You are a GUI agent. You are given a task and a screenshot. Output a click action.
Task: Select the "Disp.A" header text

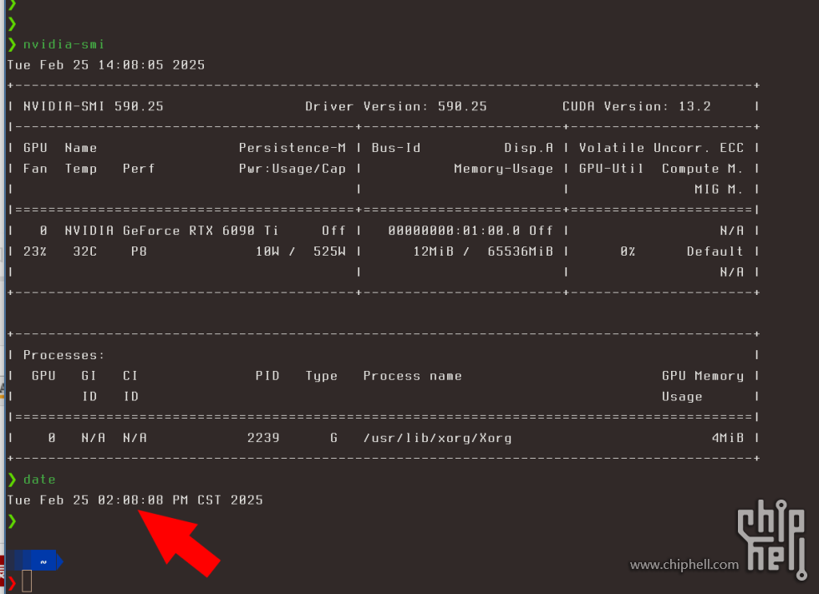click(x=528, y=148)
